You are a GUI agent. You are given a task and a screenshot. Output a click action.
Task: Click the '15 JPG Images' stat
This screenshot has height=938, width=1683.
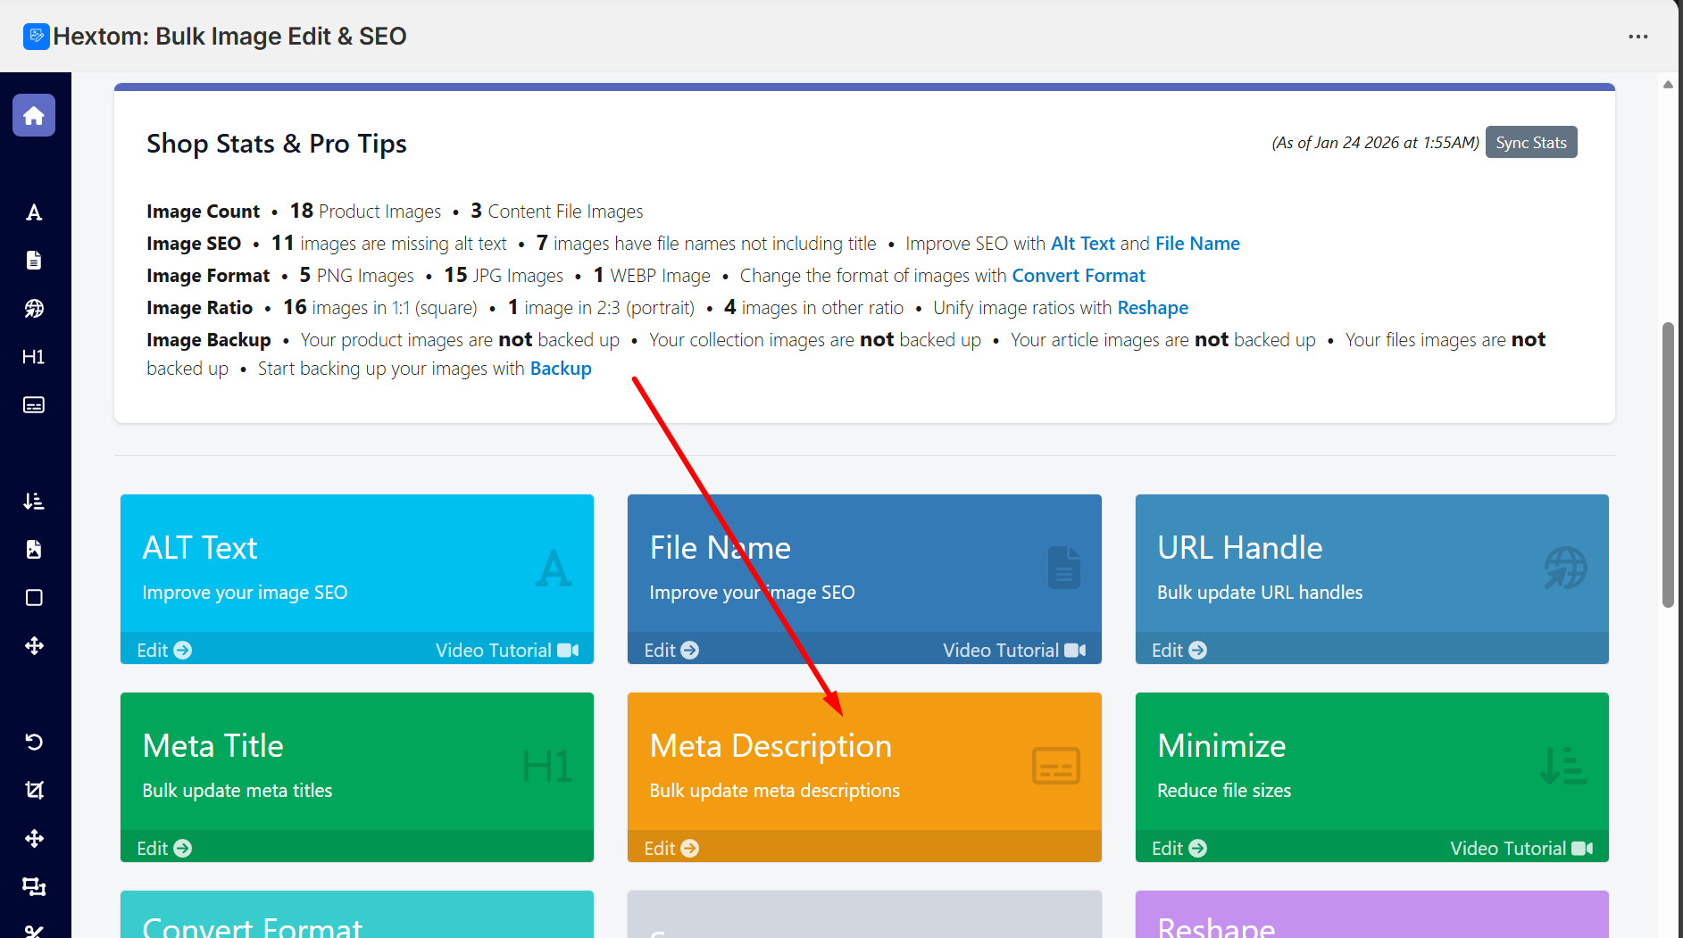(504, 276)
